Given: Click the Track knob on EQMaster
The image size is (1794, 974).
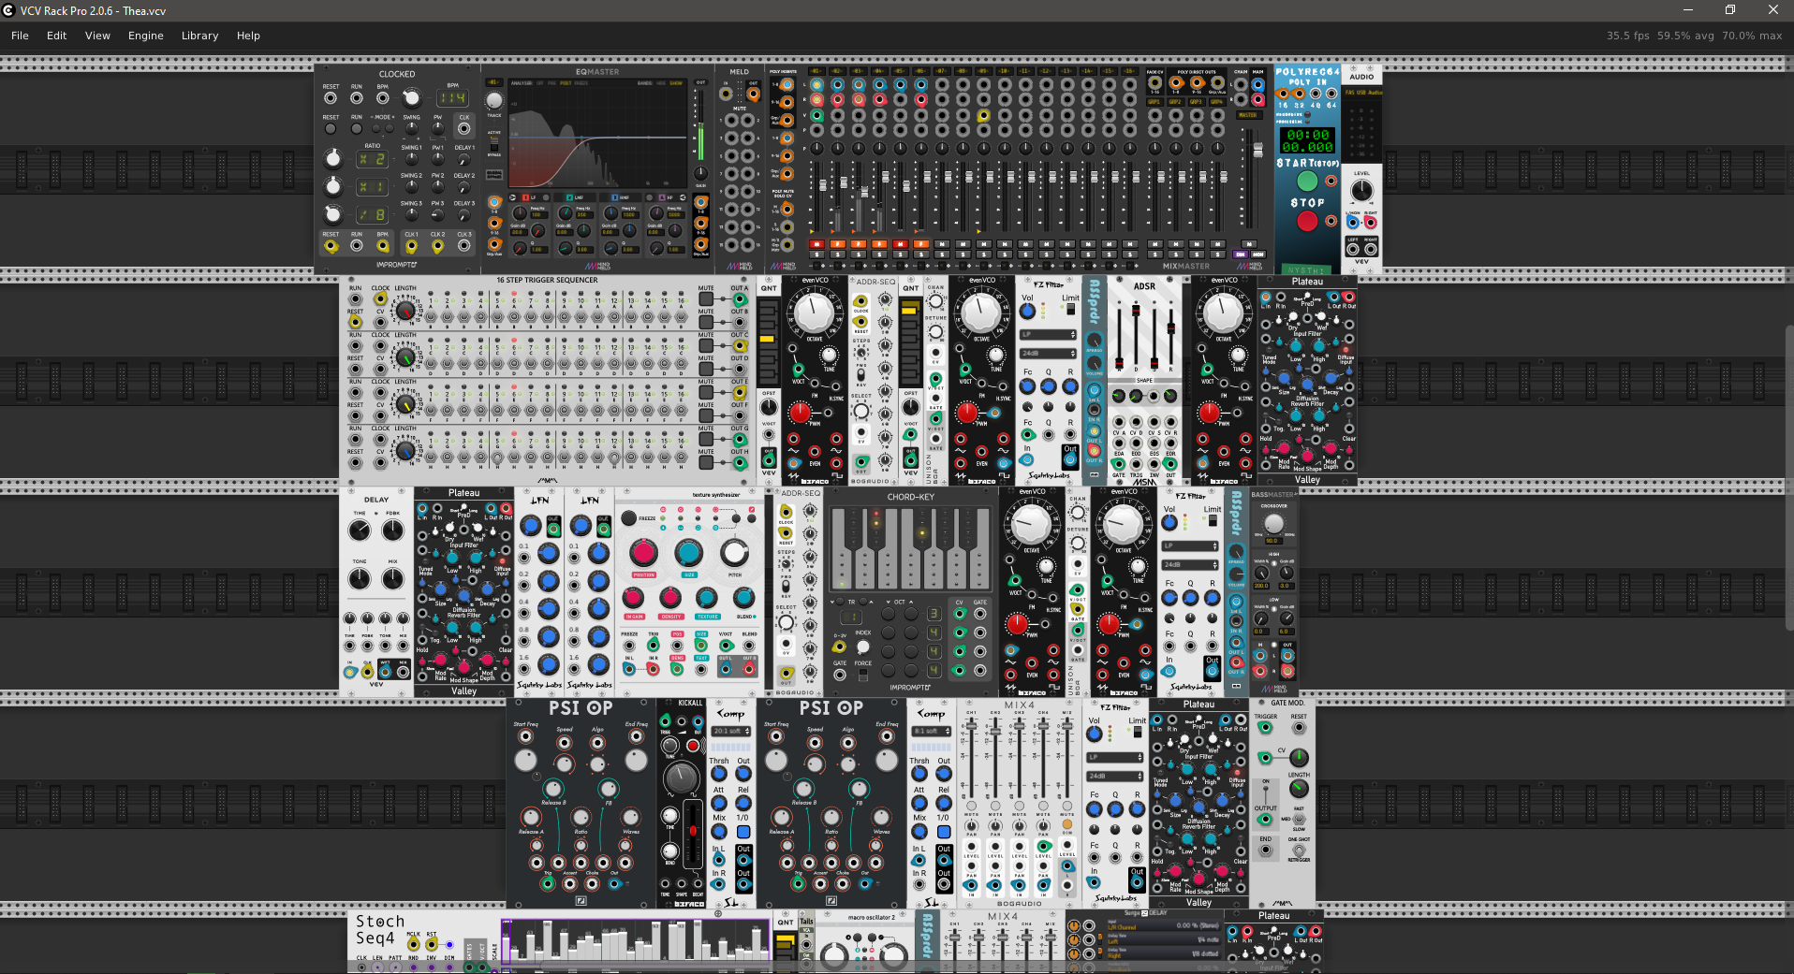Looking at the screenshot, I should coord(494,100).
